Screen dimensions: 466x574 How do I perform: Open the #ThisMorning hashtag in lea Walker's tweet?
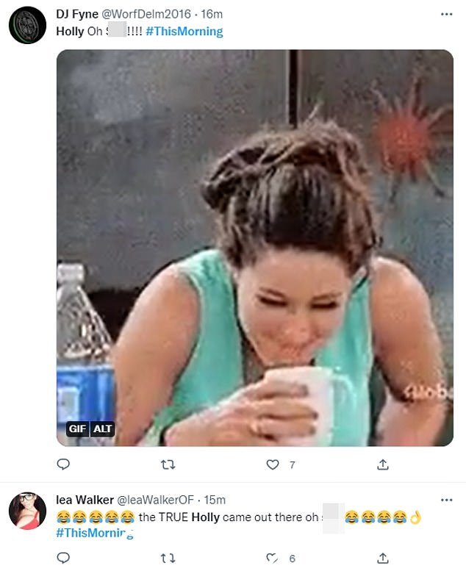pyautogui.click(x=94, y=533)
